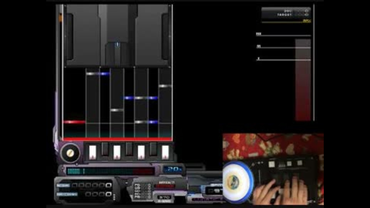The width and height of the screenshot is (370, 208).
Task: Click the turntable disc icon beside the key indicators
Action: tap(70, 153)
